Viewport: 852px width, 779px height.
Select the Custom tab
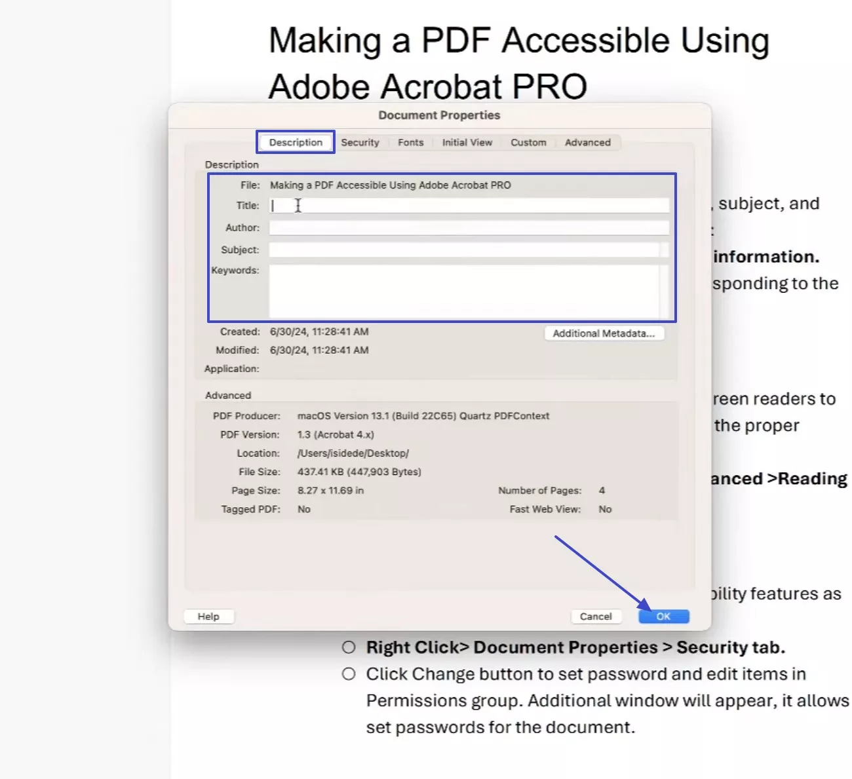[528, 142]
